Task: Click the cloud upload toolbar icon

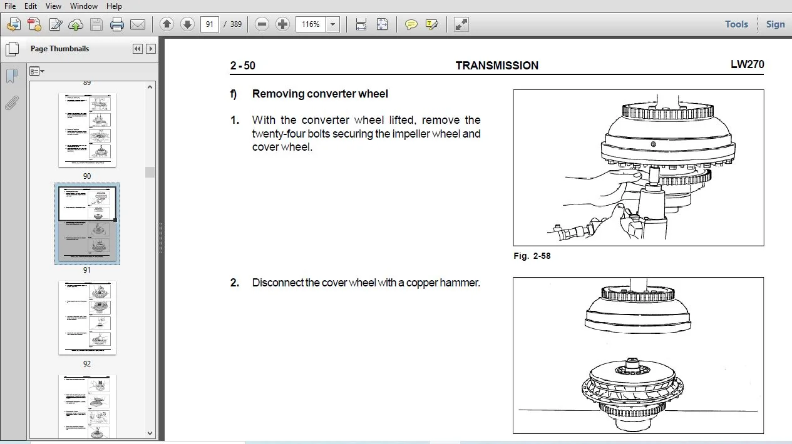Action: point(76,24)
